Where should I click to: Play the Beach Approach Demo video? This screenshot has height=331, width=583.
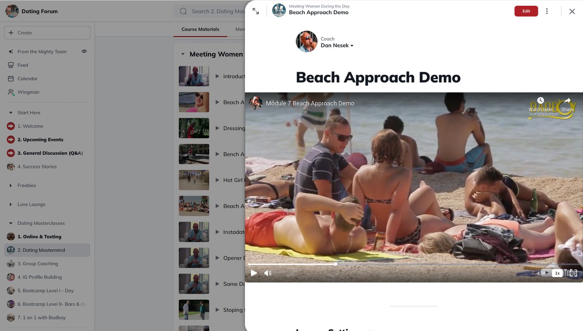[x=254, y=273]
